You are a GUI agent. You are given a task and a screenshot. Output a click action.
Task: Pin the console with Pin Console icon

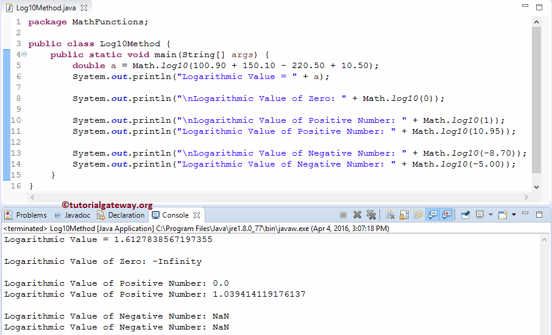(x=465, y=215)
